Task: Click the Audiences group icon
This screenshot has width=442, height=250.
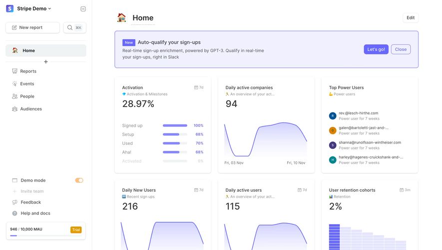Action: [x=14, y=109]
